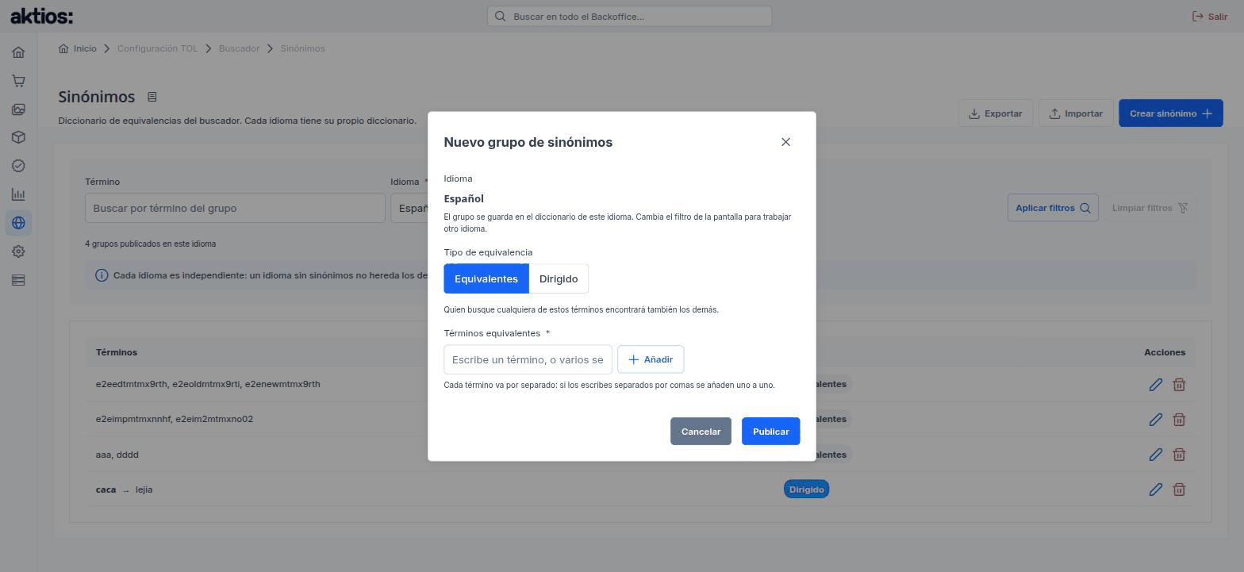
Task: Open the box package sidebar icon
Action: click(x=18, y=137)
